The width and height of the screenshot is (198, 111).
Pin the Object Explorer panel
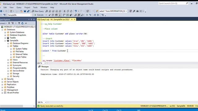pyautogui.click(x=32, y=19)
